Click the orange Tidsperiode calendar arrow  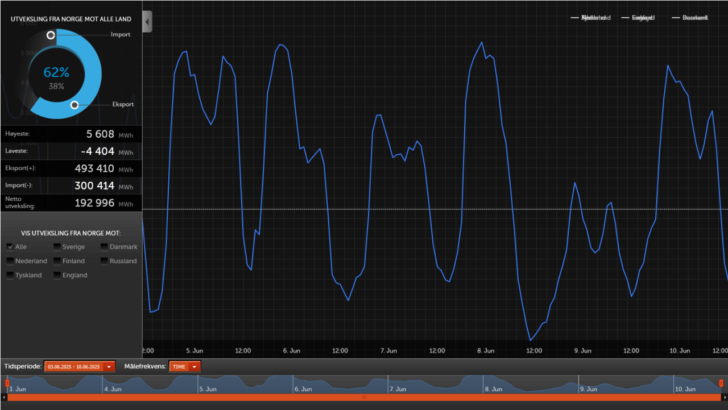click(x=108, y=366)
